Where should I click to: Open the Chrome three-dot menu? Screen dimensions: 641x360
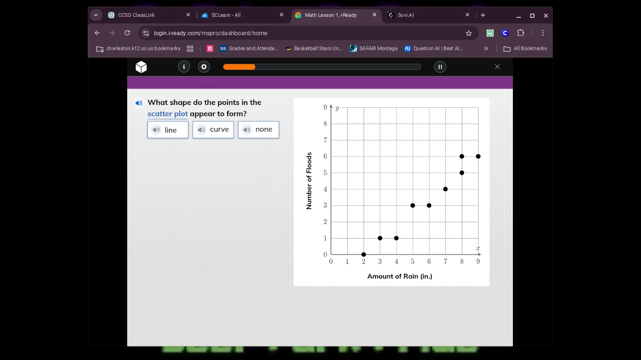click(x=543, y=33)
